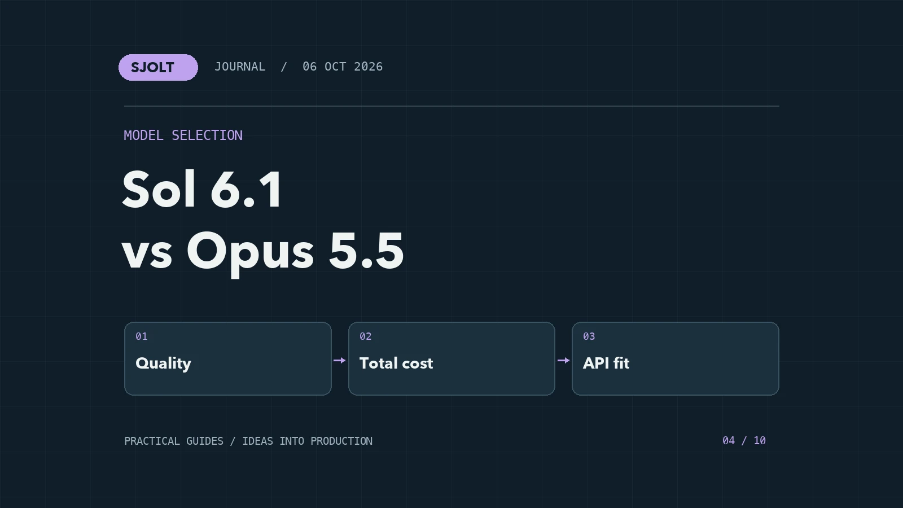Select the MODEL SELECTION category label
This screenshot has height=508, width=903.
coord(183,135)
